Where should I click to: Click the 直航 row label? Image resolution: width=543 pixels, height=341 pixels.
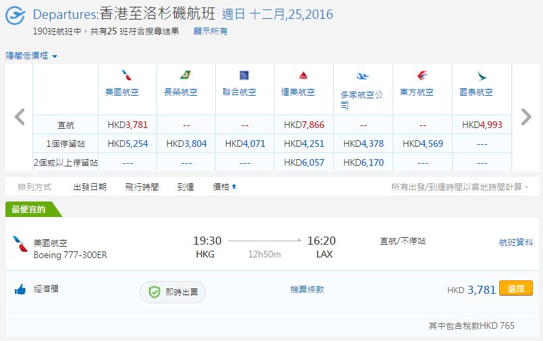66,125
